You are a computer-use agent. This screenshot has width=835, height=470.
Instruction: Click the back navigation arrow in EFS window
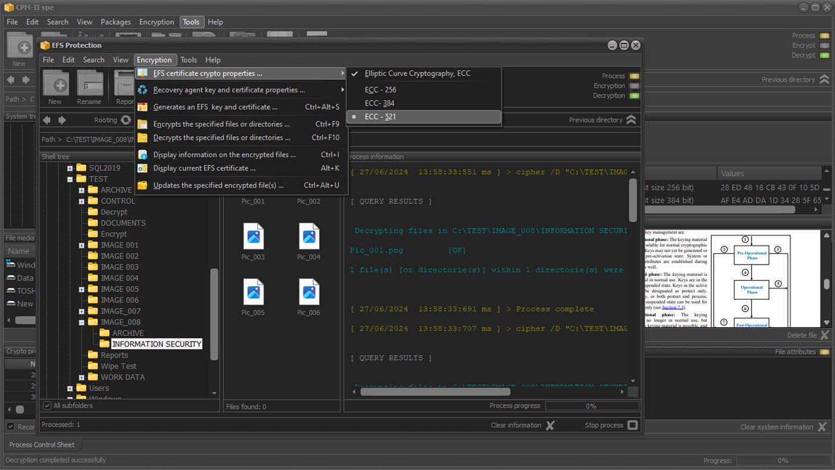(x=47, y=120)
